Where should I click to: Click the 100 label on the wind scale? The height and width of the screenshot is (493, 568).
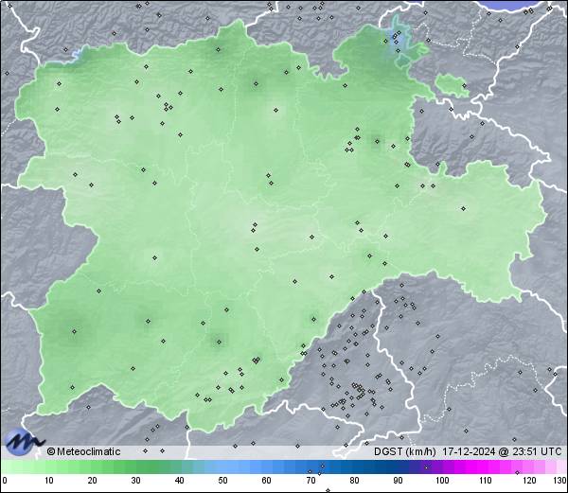[442, 481]
